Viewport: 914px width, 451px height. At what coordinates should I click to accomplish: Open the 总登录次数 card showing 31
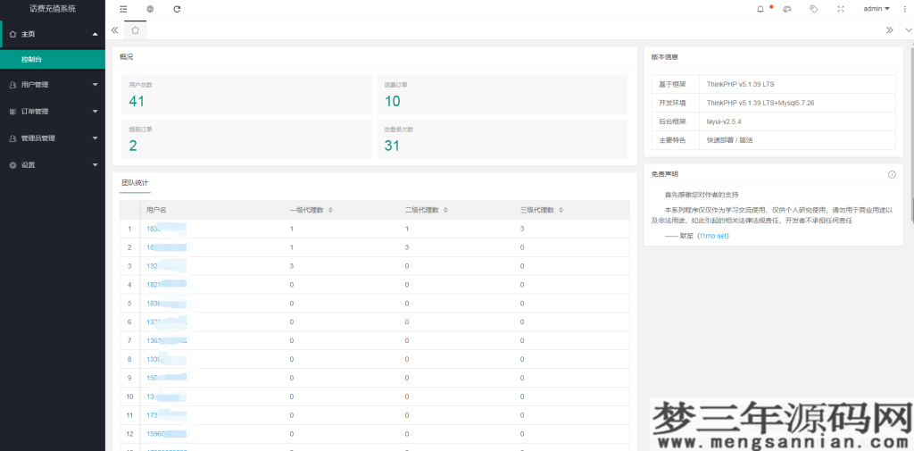pyautogui.click(x=502, y=138)
